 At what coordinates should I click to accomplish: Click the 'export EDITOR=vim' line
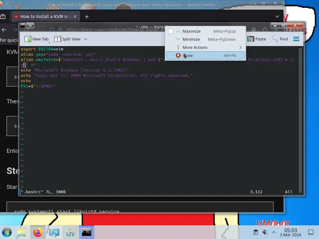click(42, 49)
